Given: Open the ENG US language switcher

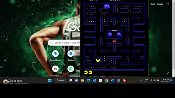Looking at the screenshot, I should 146,80.
